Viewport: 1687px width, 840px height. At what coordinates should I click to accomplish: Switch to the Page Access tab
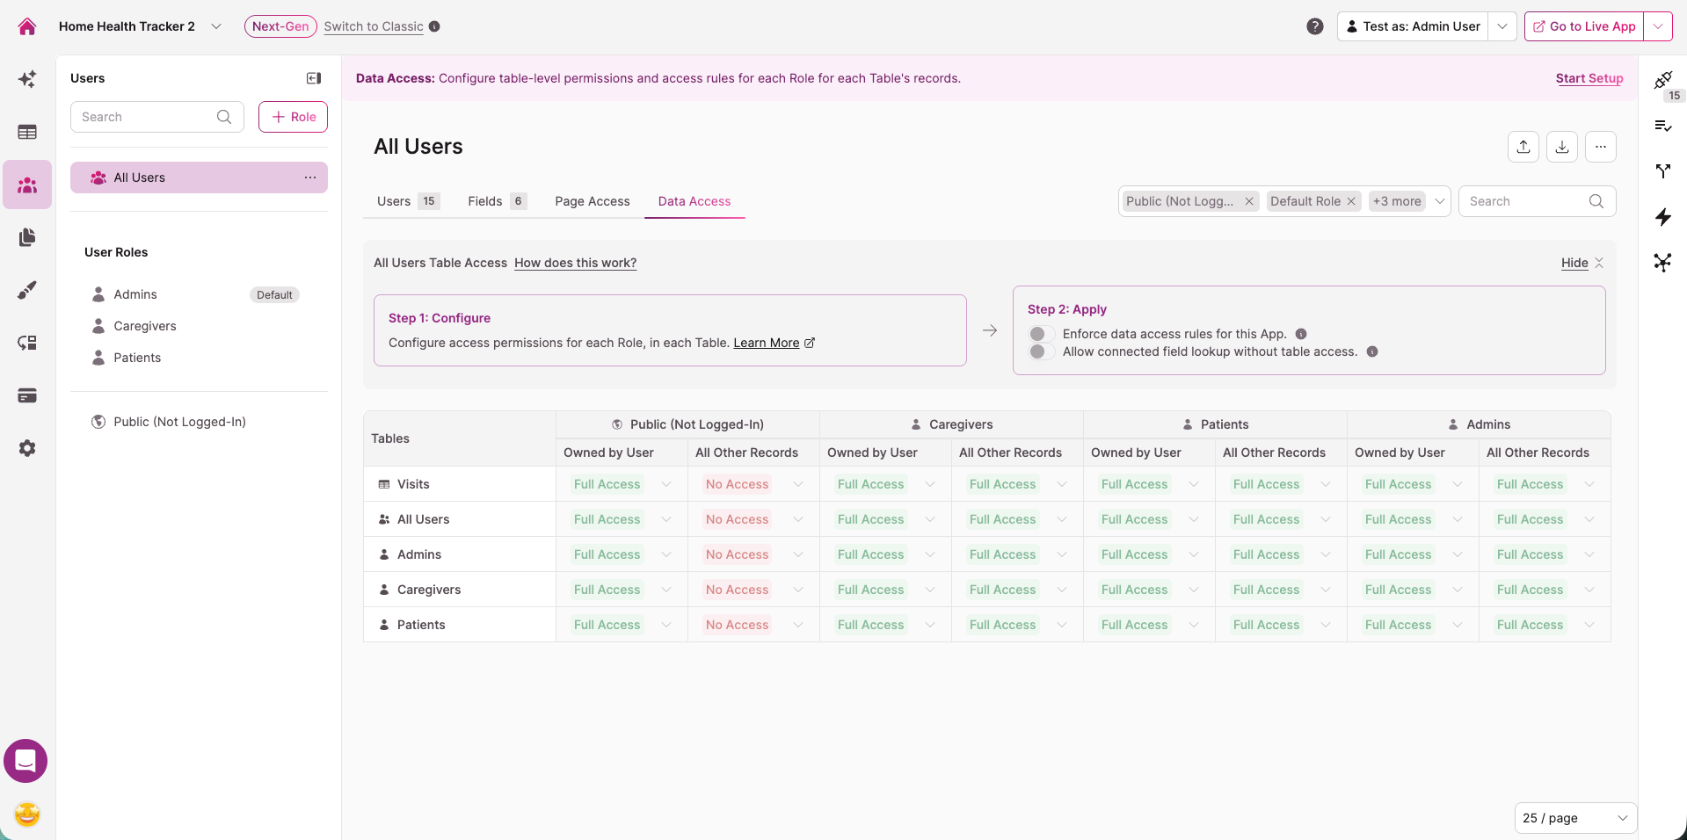point(593,201)
